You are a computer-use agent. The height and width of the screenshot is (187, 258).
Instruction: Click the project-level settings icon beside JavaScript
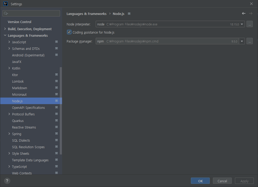point(56,42)
